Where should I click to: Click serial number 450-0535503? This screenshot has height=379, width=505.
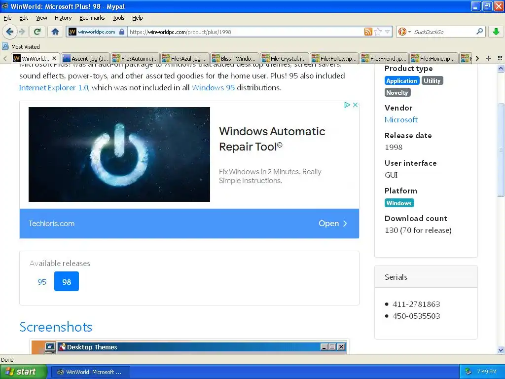416,316
